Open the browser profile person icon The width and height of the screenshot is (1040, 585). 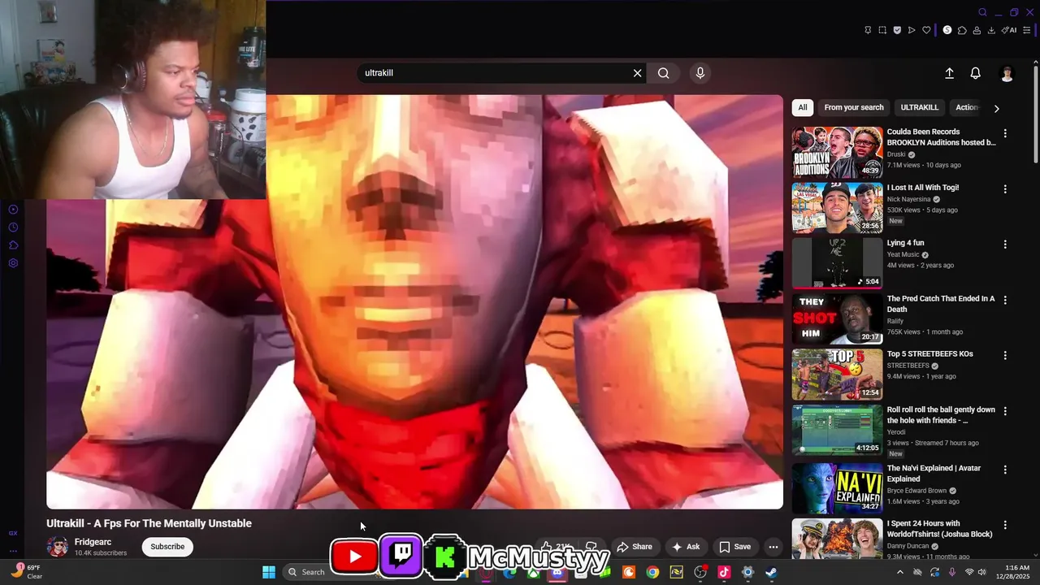(977, 30)
